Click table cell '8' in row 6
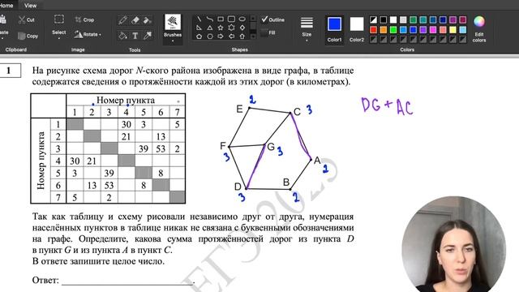 tap(144, 186)
